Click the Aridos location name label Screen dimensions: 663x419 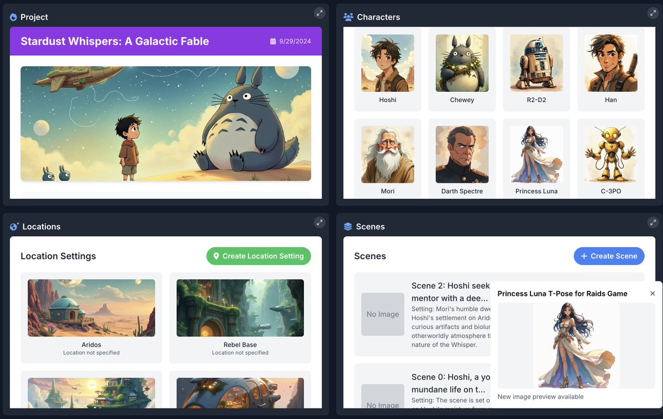click(x=91, y=345)
